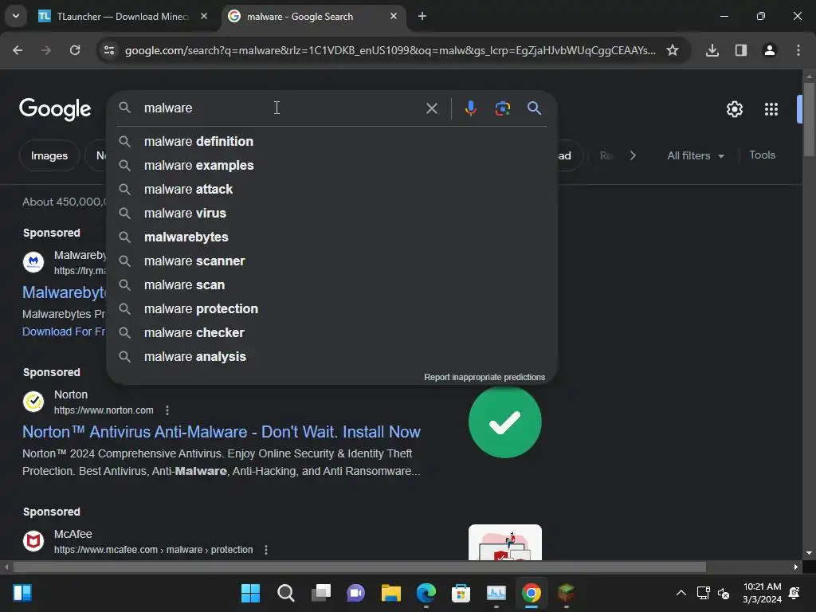Screen dimensions: 816x612
Task: Start voice search with the microphone icon
Action: (x=470, y=108)
